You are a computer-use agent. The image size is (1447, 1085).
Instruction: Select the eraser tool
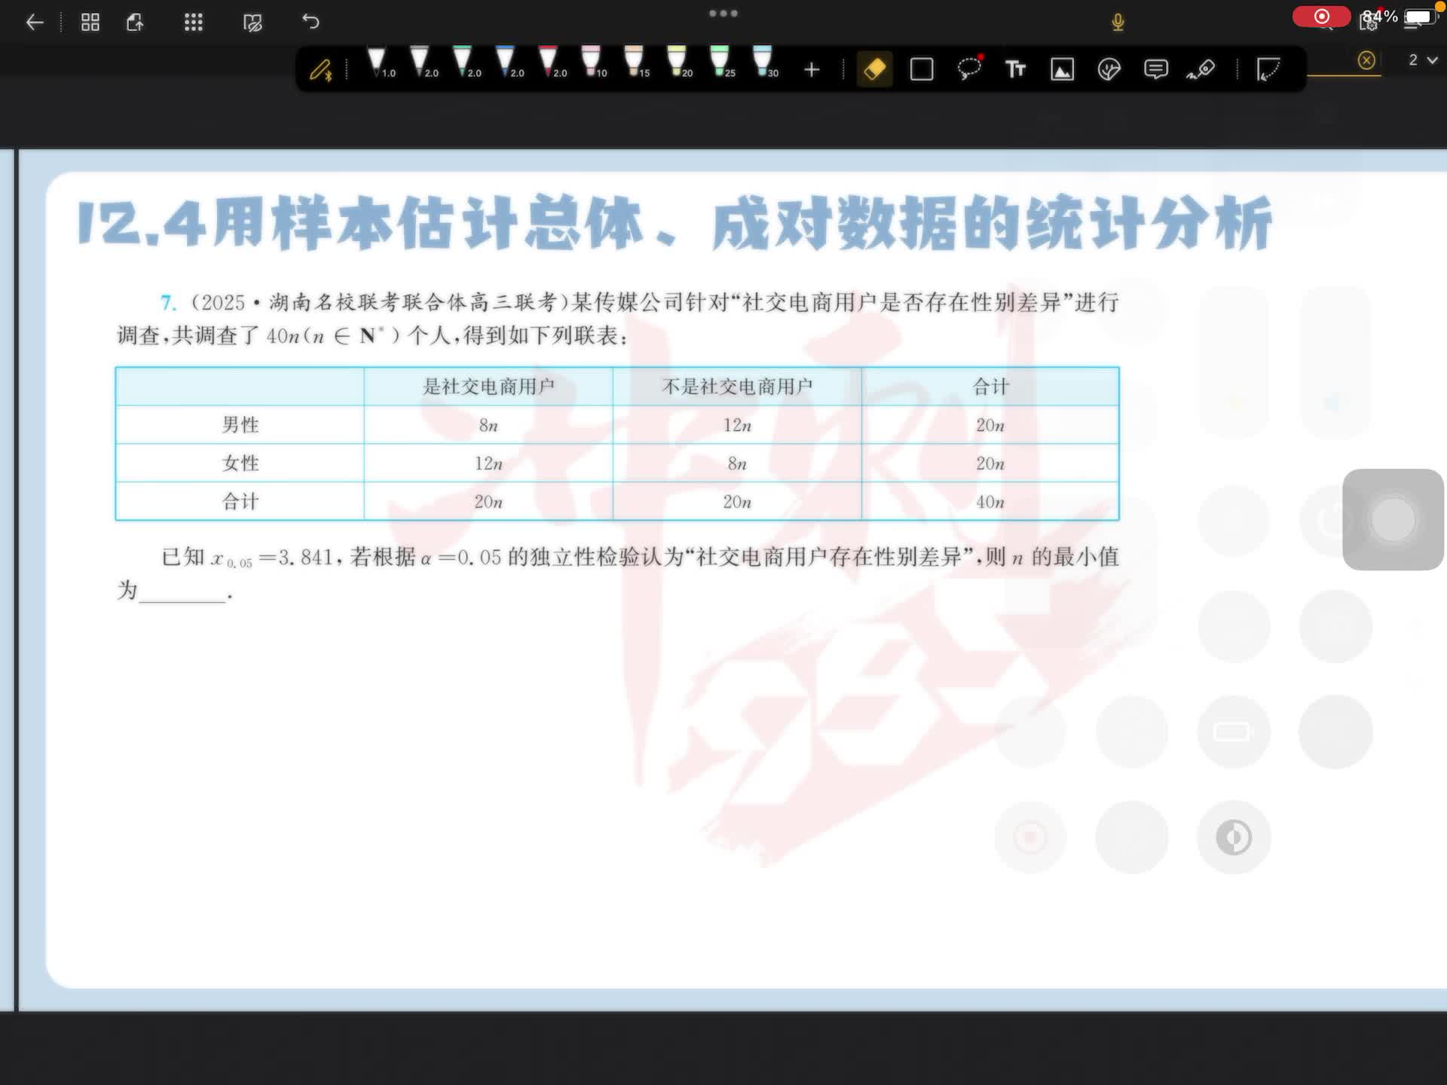[874, 70]
